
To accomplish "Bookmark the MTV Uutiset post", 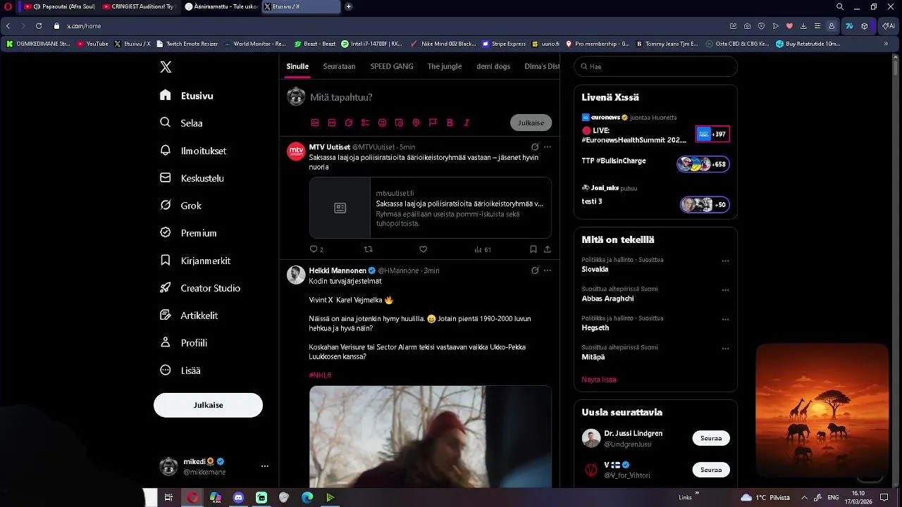I will click(533, 249).
